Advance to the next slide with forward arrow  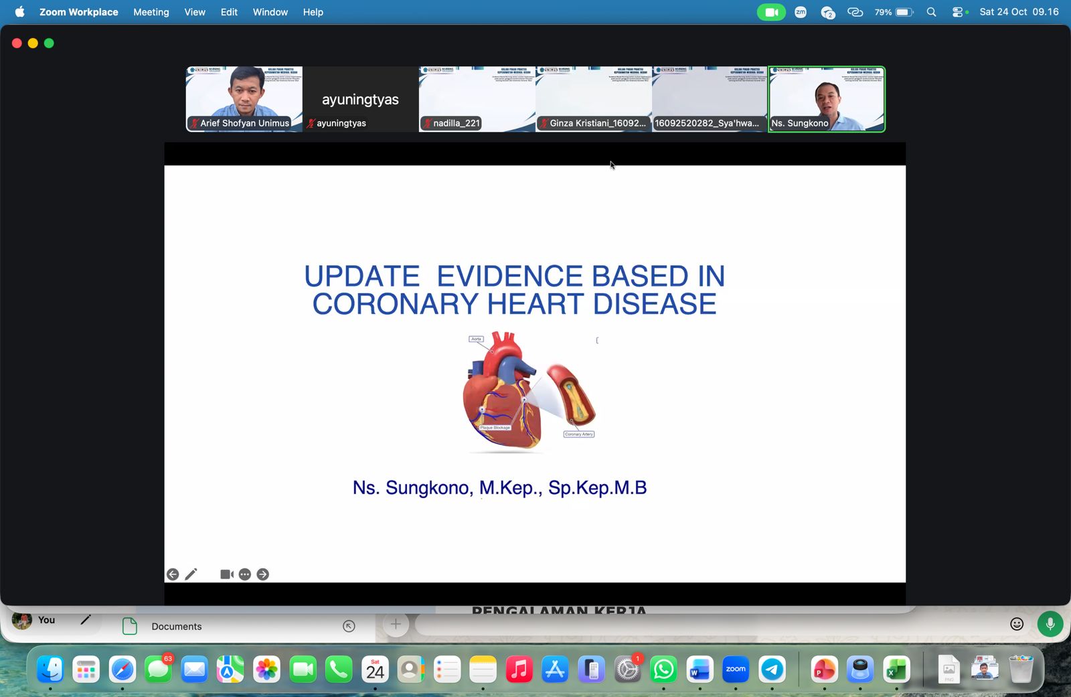click(x=263, y=574)
